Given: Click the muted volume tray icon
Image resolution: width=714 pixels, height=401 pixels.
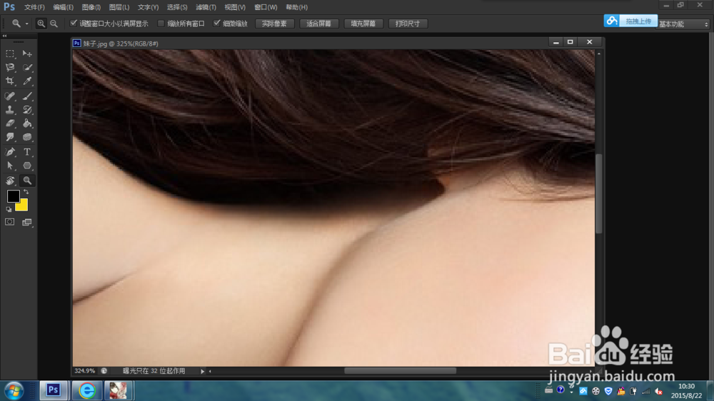Looking at the screenshot, I should 658,391.
